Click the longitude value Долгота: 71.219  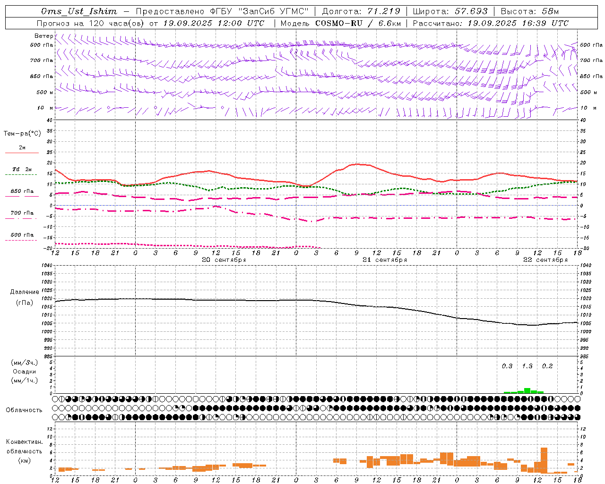(361, 11)
